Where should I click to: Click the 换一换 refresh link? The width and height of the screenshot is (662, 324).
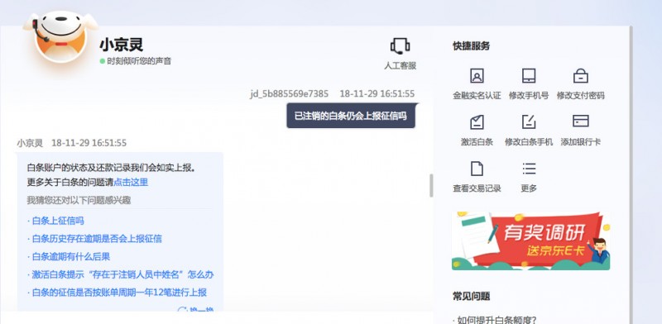196,310
